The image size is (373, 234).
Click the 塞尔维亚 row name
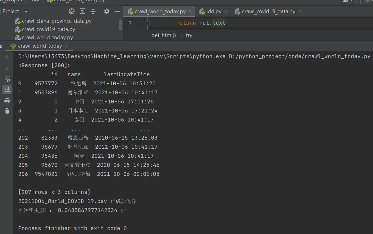tap(78, 93)
